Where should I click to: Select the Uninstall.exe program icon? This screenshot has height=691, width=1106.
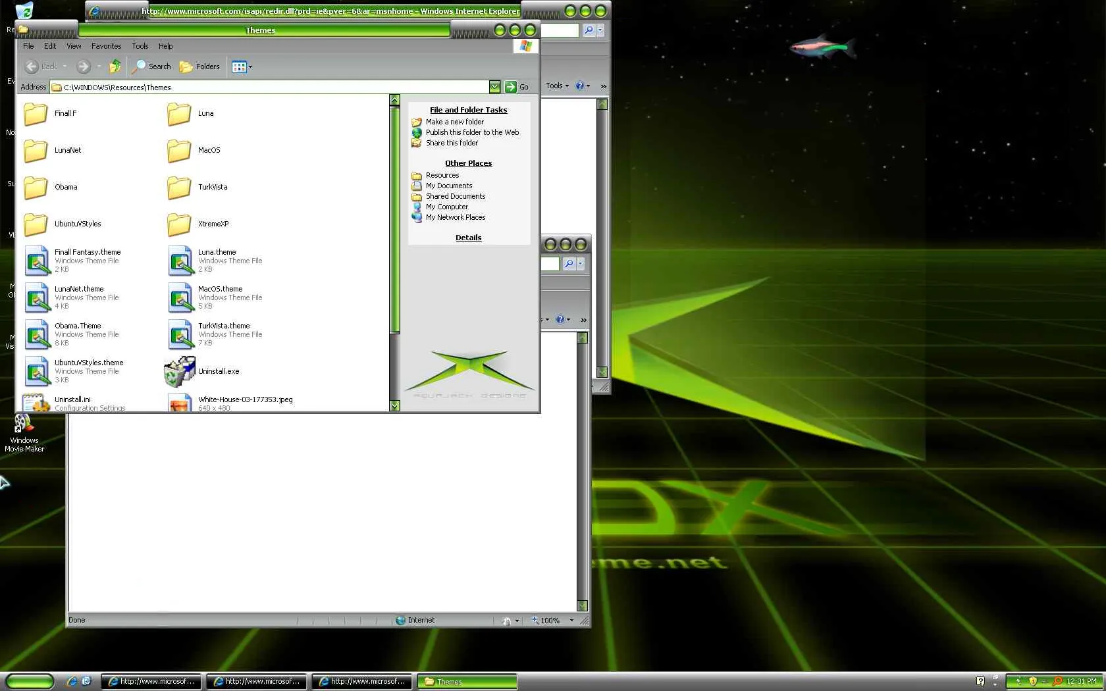[180, 371]
